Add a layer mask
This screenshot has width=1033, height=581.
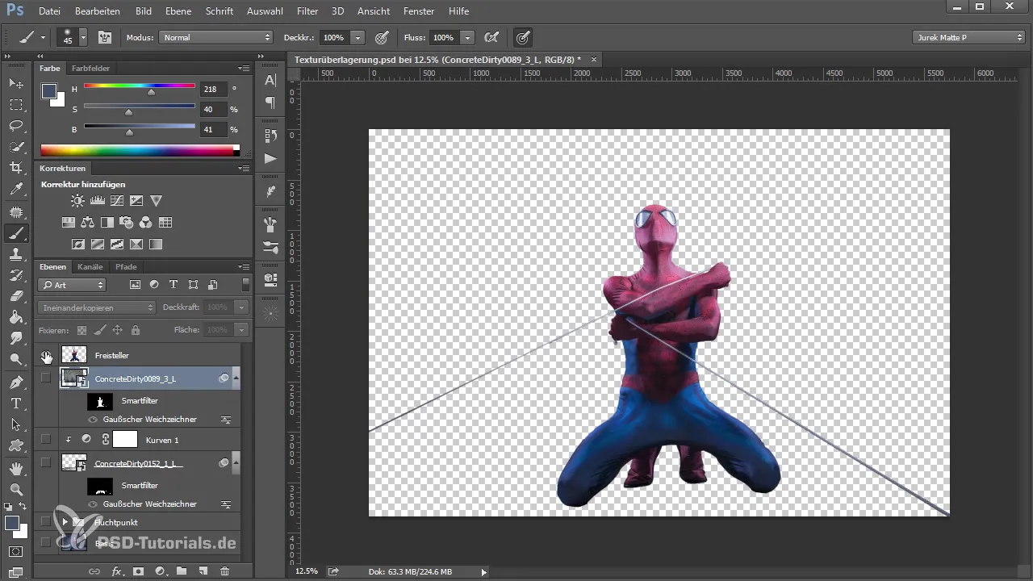pyautogui.click(x=138, y=571)
